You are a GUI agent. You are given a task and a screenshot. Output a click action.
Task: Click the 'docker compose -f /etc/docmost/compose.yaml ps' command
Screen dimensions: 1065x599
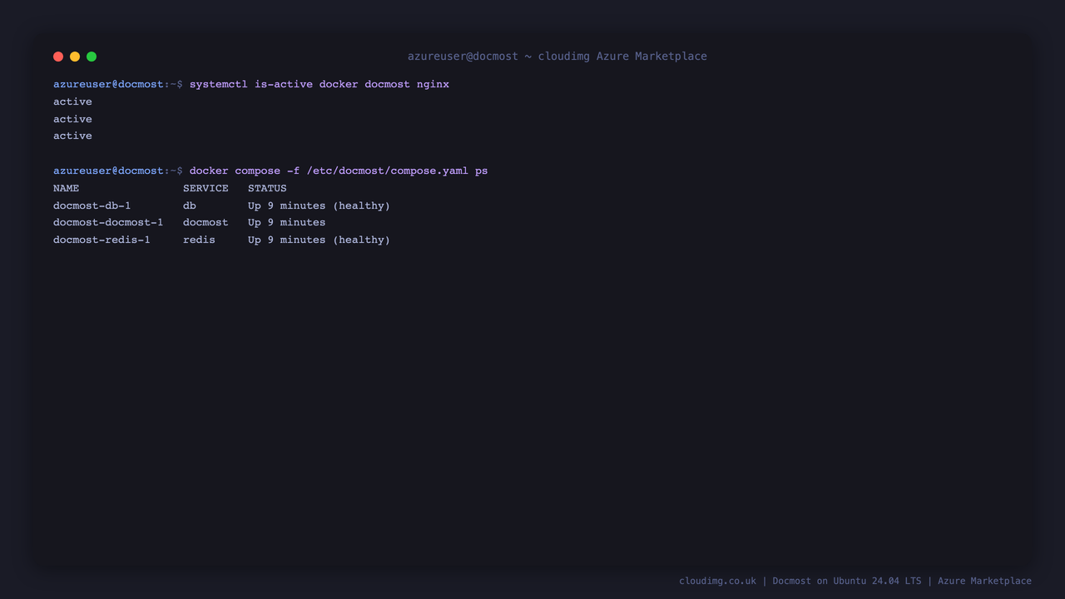pos(339,171)
